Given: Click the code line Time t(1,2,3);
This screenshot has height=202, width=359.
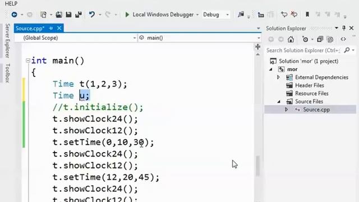Looking at the screenshot, I should (x=90, y=84).
